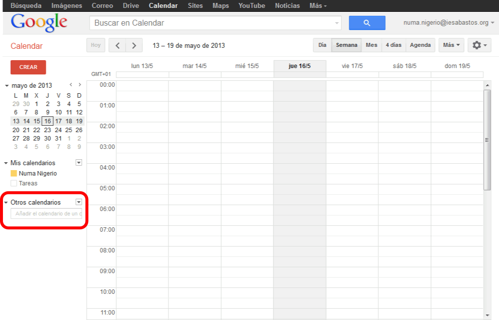Screen dimensions: 499x320
Task: Open Maps in the top bar
Action: pos(221,6)
